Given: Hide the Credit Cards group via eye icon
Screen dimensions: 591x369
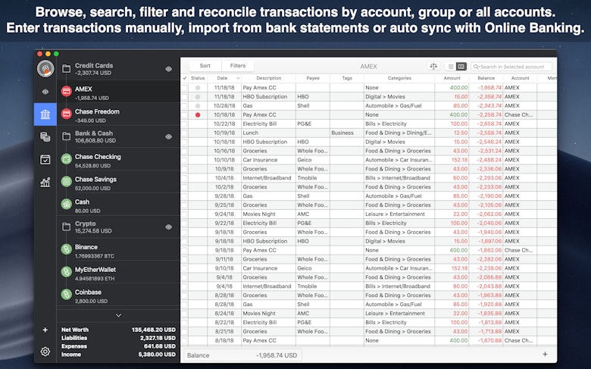Looking at the screenshot, I should tap(168, 69).
